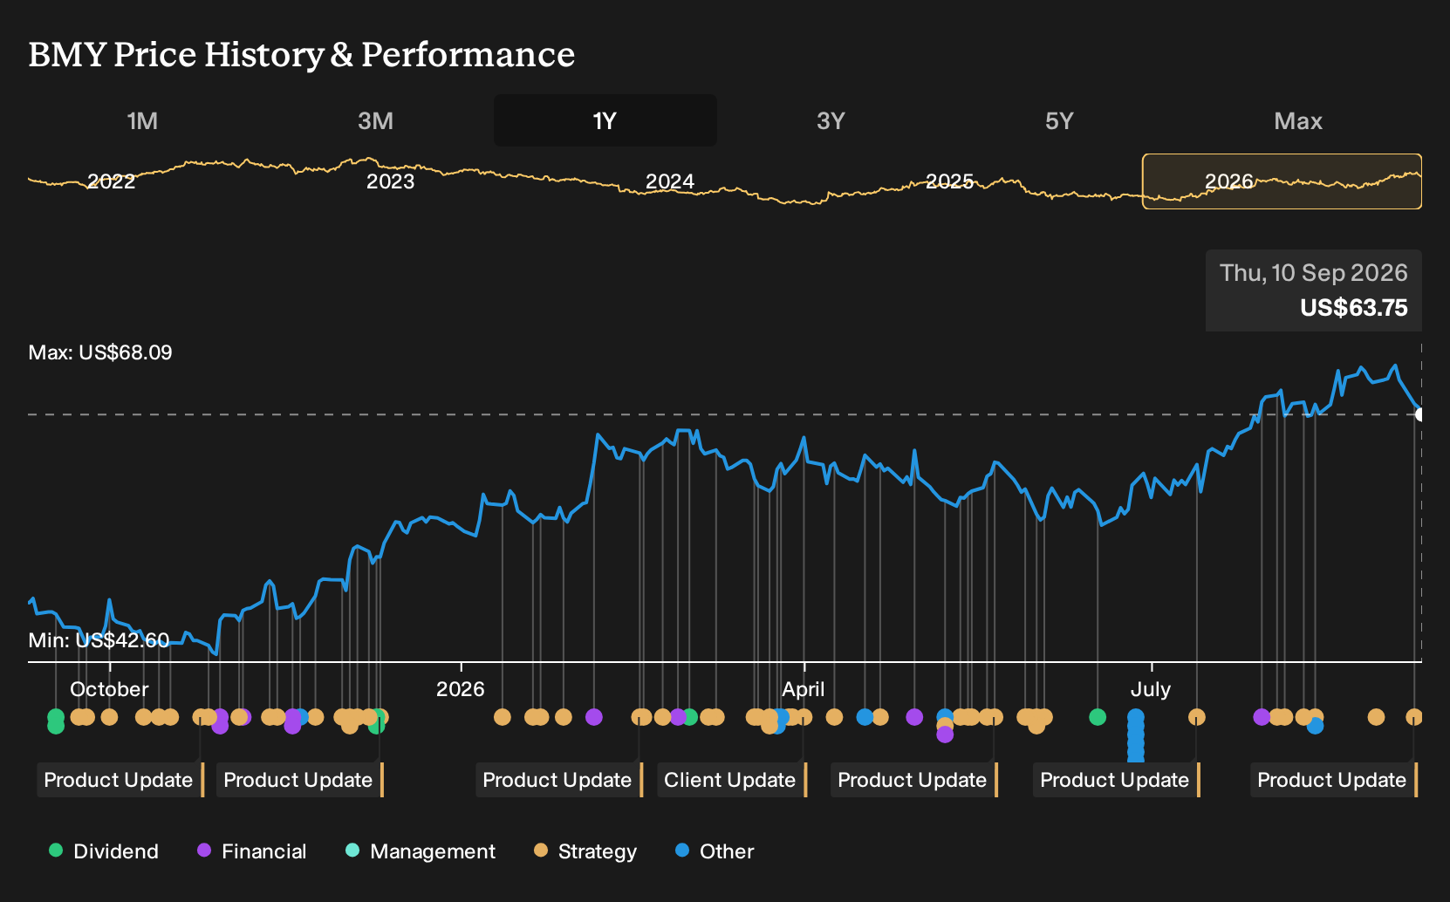Jump to 2022 in the overview sparkline
This screenshot has width=1450, height=902.
[112, 181]
